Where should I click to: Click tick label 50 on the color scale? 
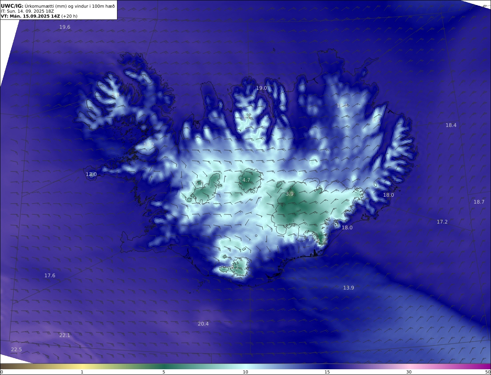[x=488, y=372]
